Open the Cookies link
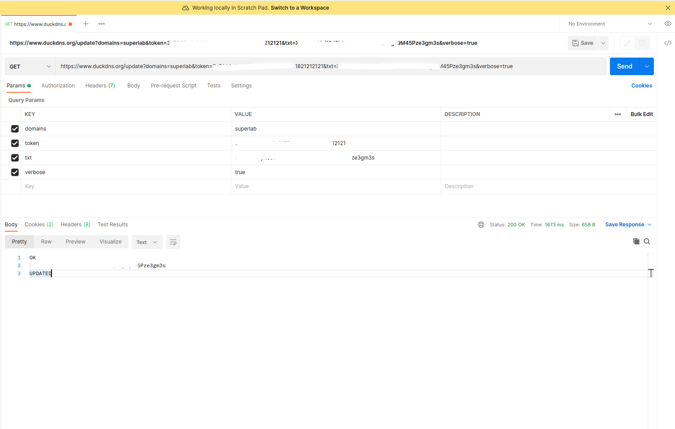The image size is (675, 429). click(642, 86)
